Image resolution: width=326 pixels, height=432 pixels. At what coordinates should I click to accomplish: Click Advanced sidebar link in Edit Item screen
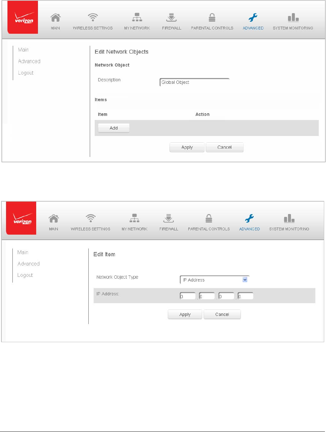pos(28,264)
